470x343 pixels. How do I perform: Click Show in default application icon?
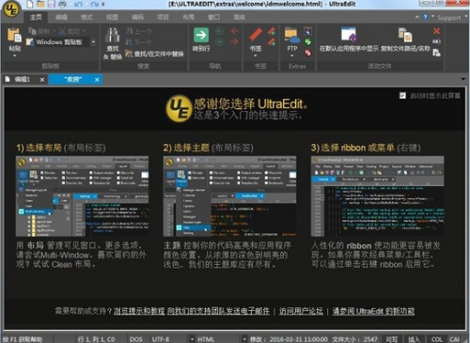[x=349, y=35]
